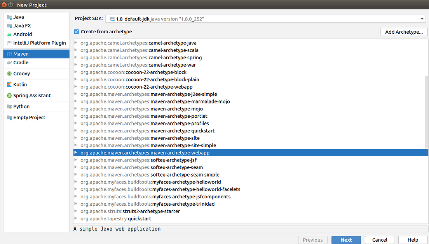
Task: Click the Add Archetype button
Action: [x=404, y=32]
